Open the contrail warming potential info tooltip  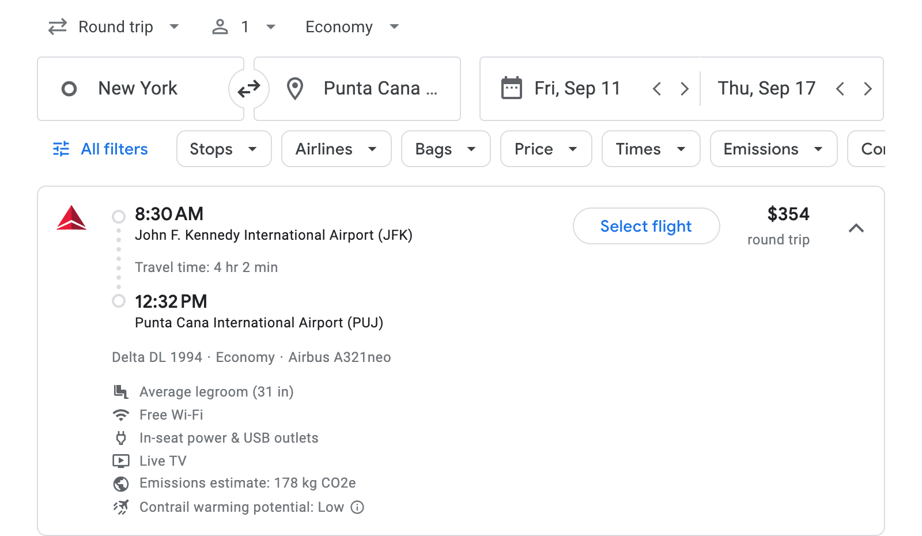[x=357, y=507]
